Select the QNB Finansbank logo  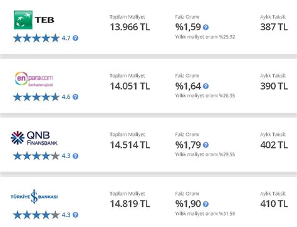coord(34,138)
